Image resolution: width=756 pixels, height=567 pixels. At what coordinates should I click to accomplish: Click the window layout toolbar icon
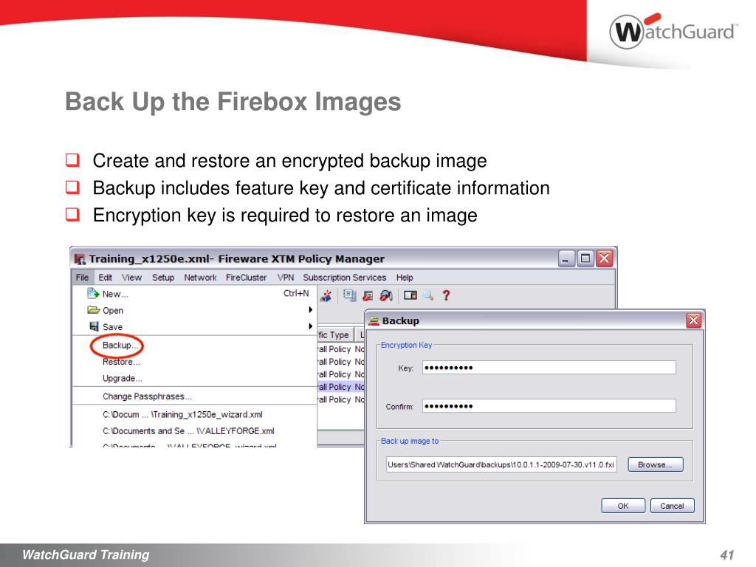(410, 295)
